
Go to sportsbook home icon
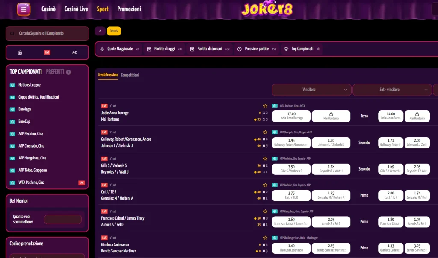pos(20,52)
